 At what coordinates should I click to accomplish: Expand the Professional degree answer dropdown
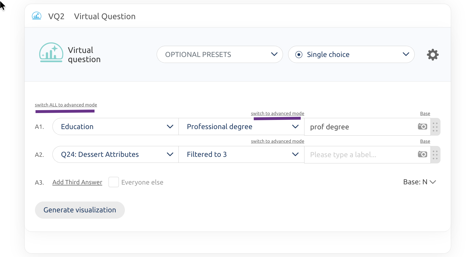click(x=241, y=126)
